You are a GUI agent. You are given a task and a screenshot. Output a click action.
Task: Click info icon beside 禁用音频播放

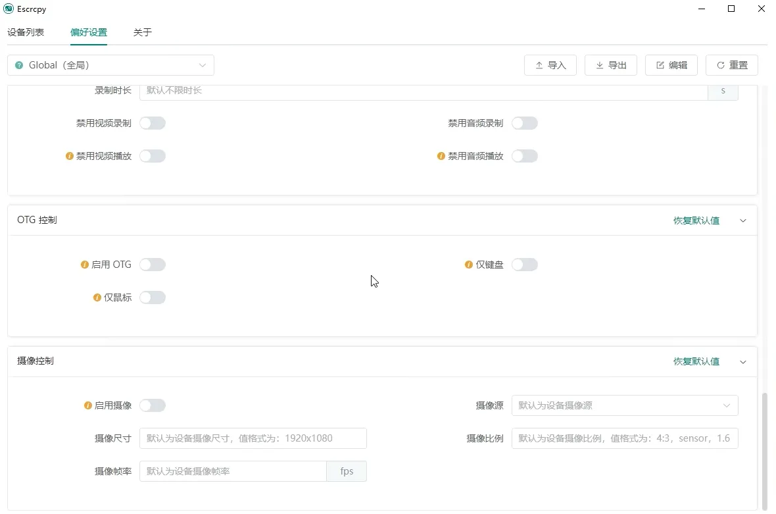(441, 156)
